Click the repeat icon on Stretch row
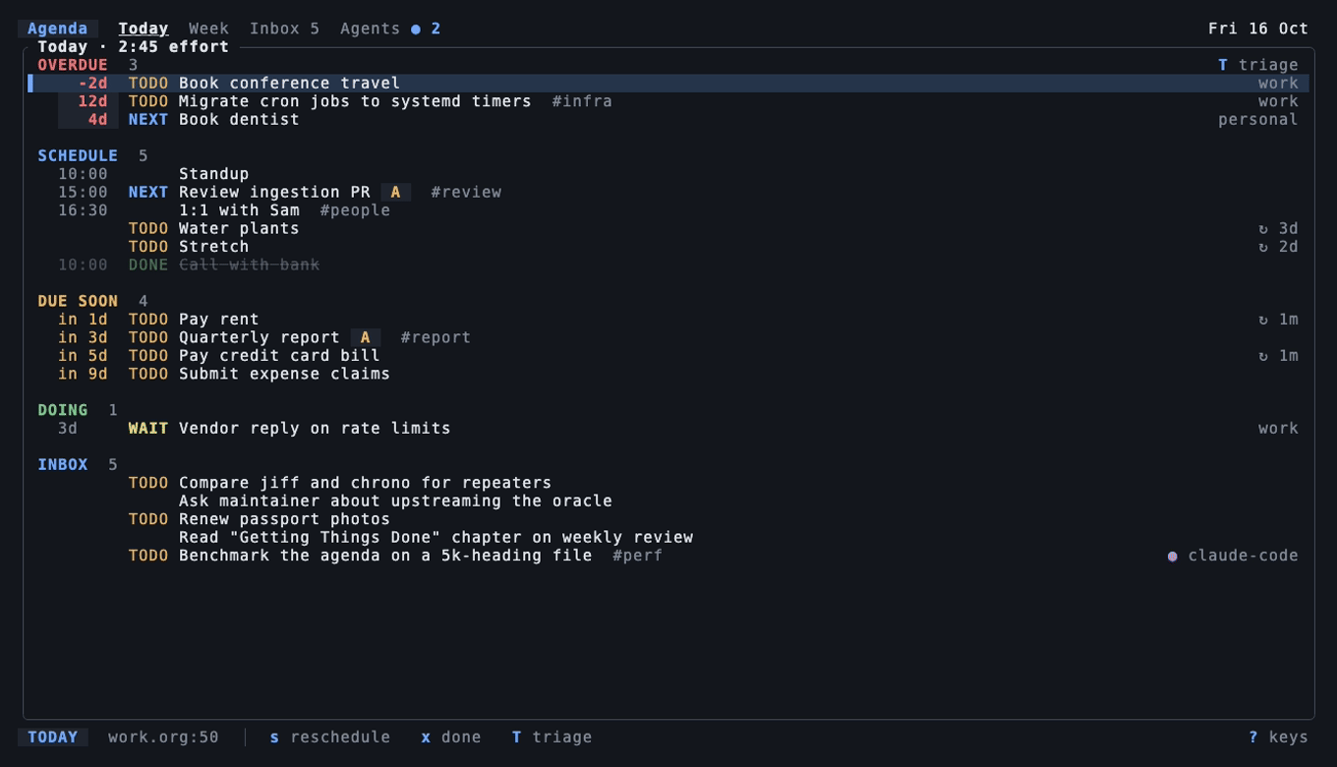This screenshot has height=767, width=1337. click(1263, 247)
